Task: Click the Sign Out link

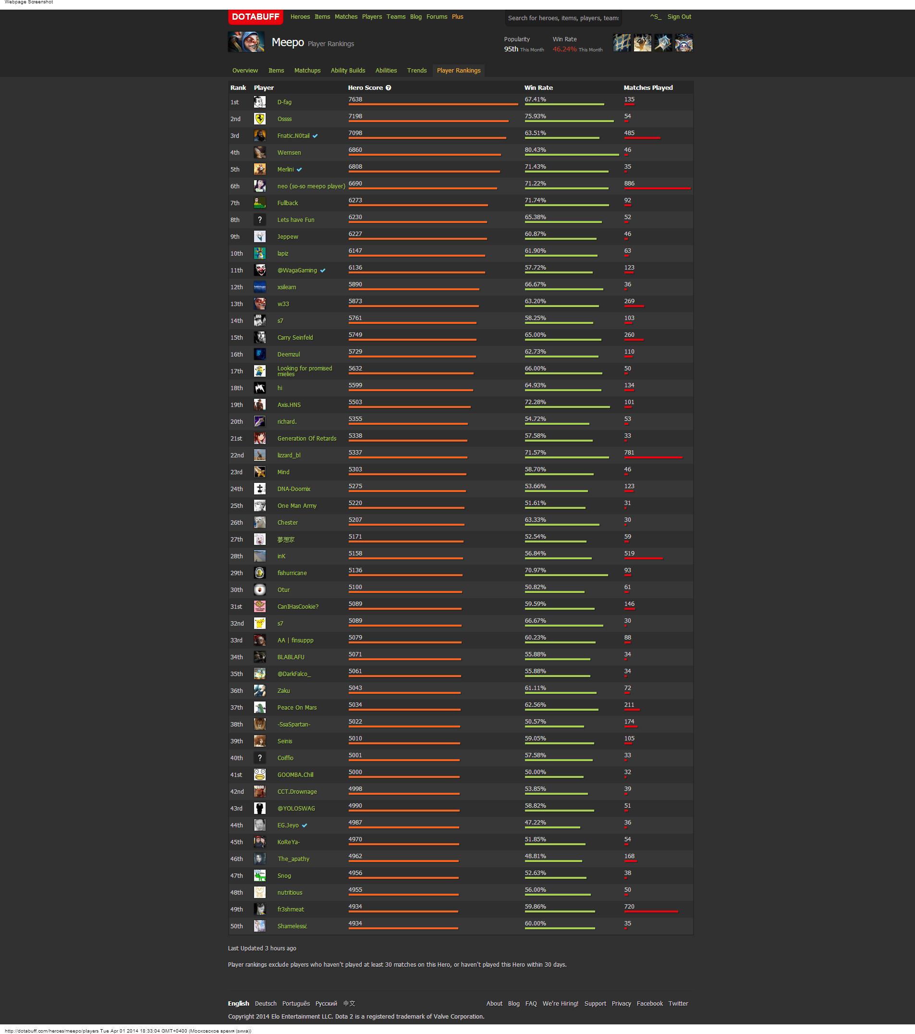Action: click(x=679, y=17)
